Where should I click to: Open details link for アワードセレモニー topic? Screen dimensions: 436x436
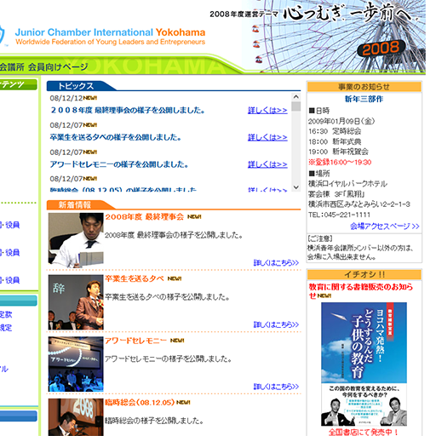(267, 164)
